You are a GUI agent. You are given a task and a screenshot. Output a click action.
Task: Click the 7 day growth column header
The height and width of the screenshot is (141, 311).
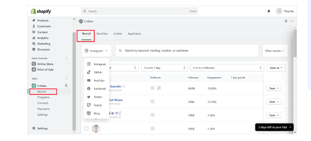click(x=238, y=78)
